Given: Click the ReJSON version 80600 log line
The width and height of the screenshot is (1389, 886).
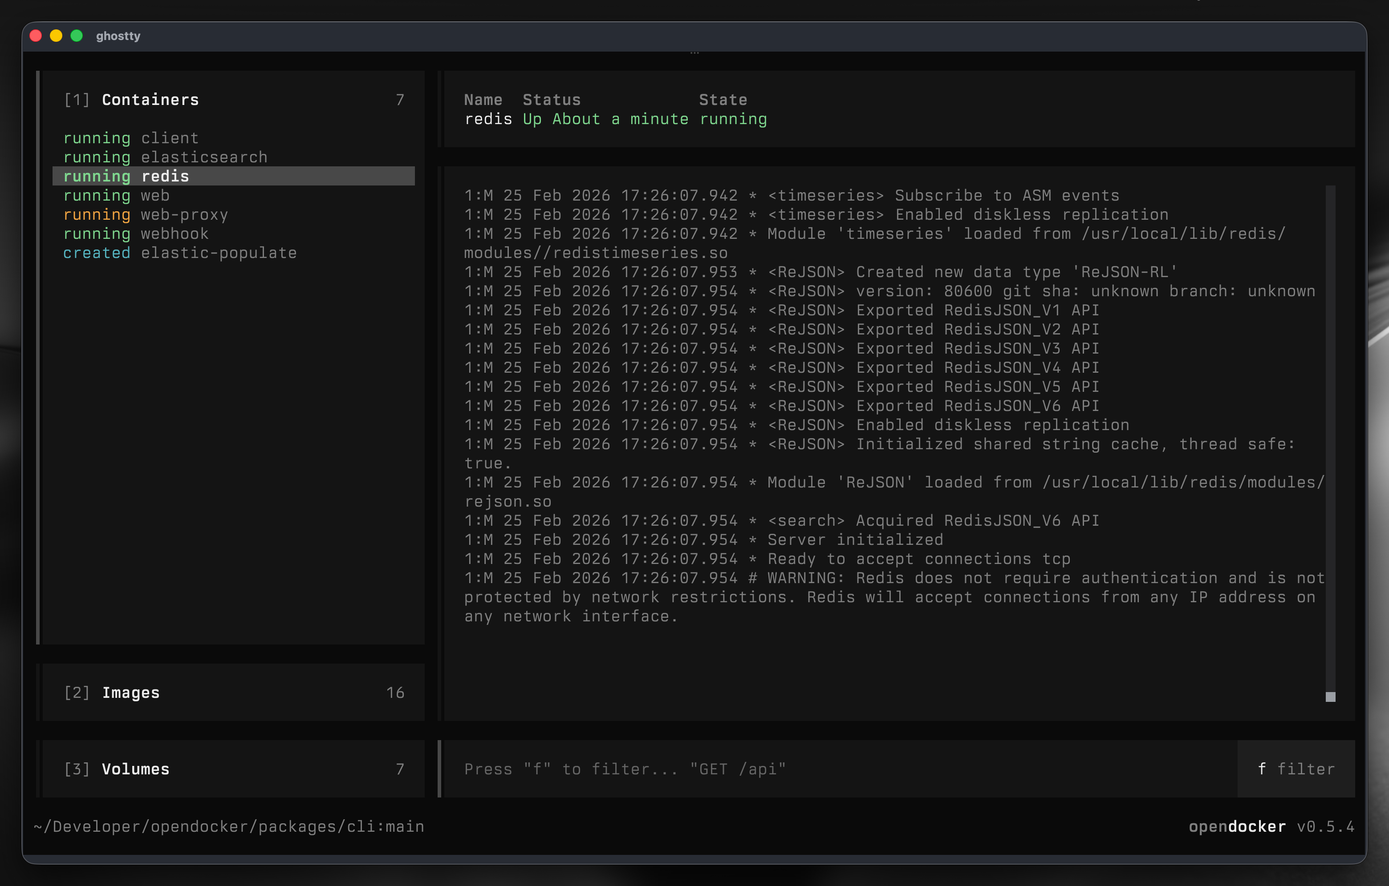Looking at the screenshot, I should [889, 291].
